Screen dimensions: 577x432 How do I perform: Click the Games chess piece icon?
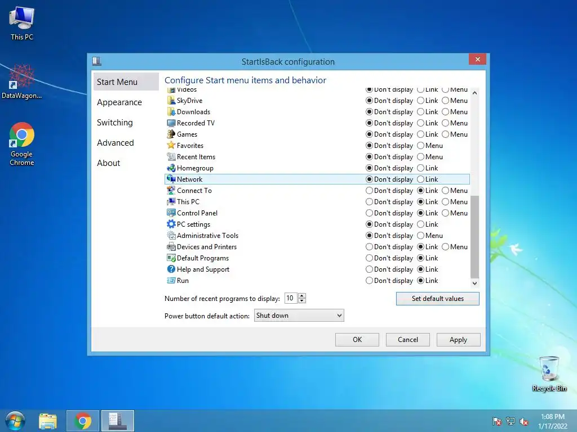(171, 134)
